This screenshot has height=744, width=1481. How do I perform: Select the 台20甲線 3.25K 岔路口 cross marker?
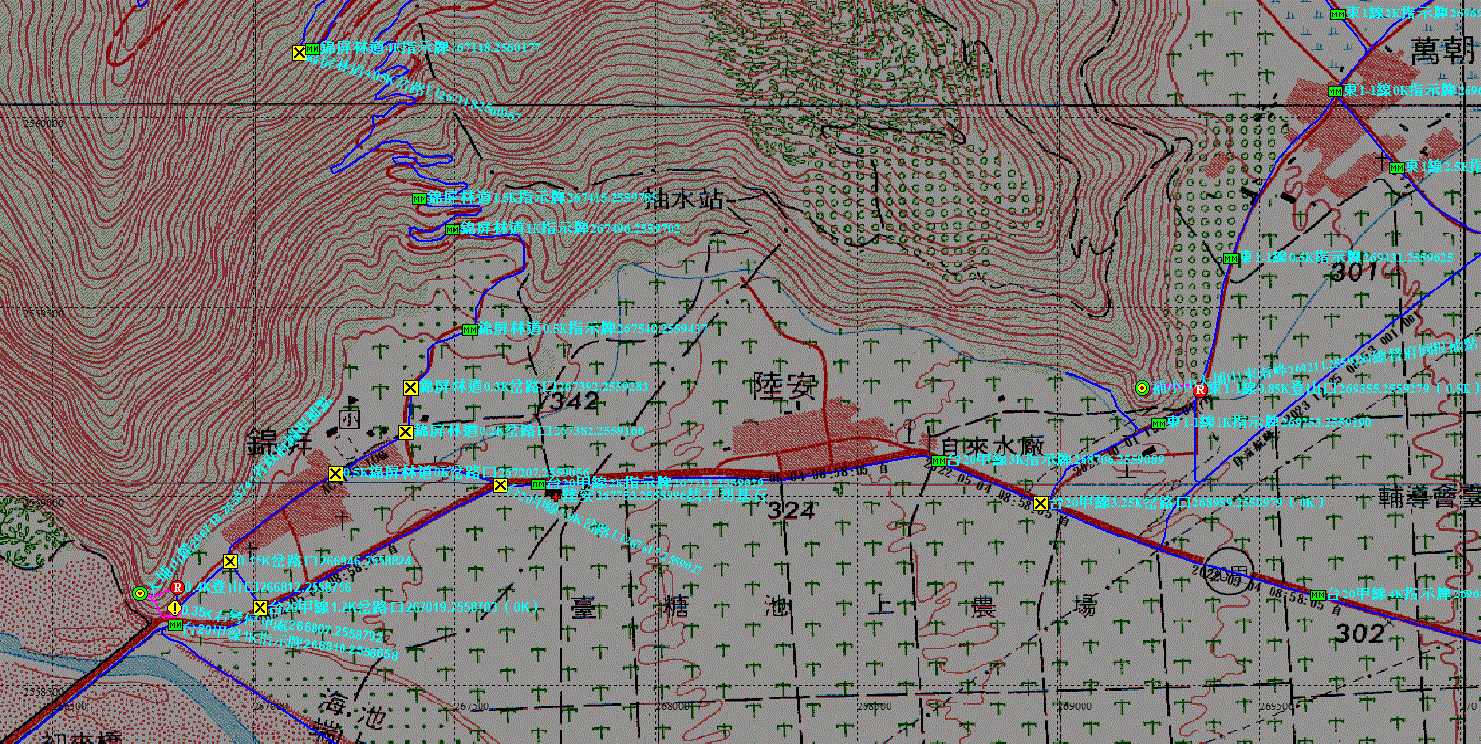pyautogui.click(x=1041, y=503)
